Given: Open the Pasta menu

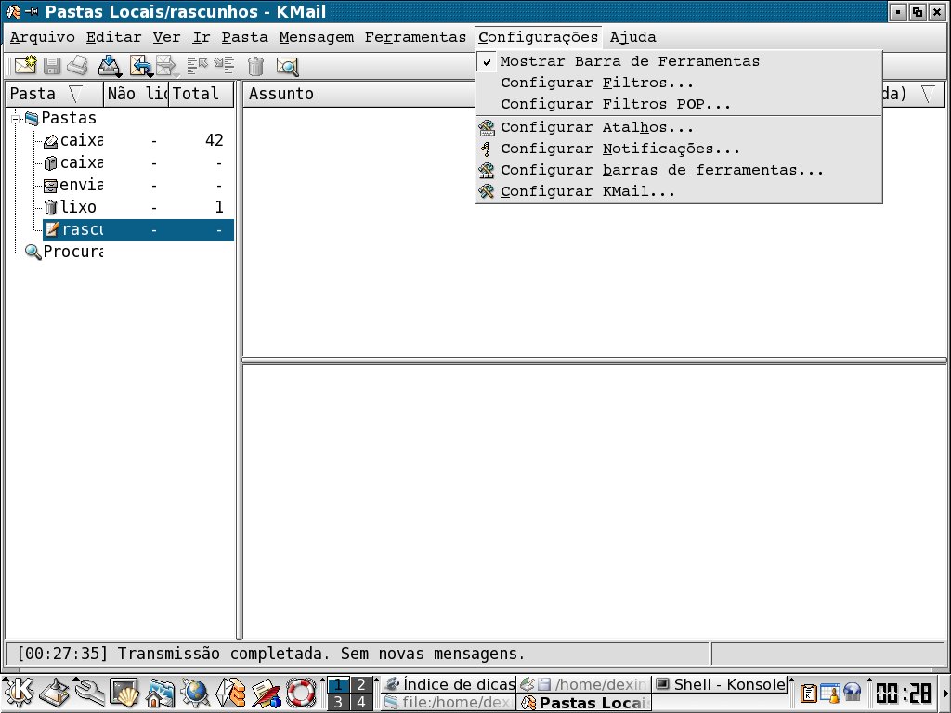Looking at the screenshot, I should (x=244, y=37).
